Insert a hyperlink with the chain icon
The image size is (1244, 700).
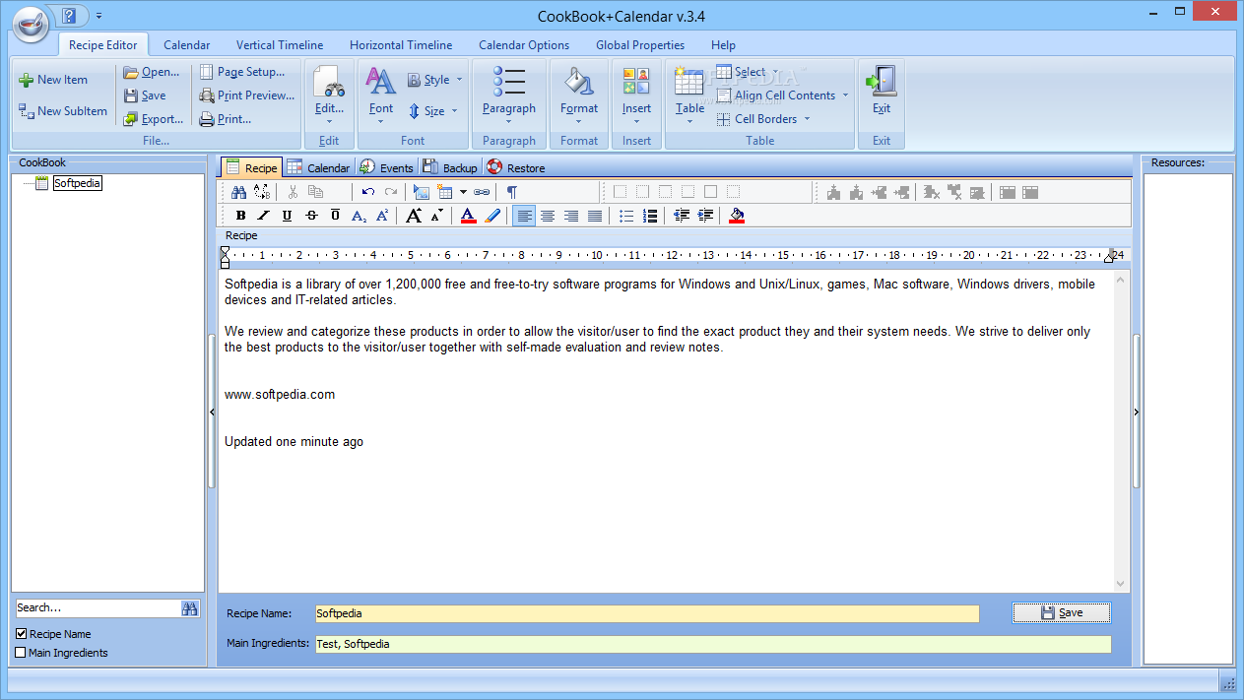482,192
